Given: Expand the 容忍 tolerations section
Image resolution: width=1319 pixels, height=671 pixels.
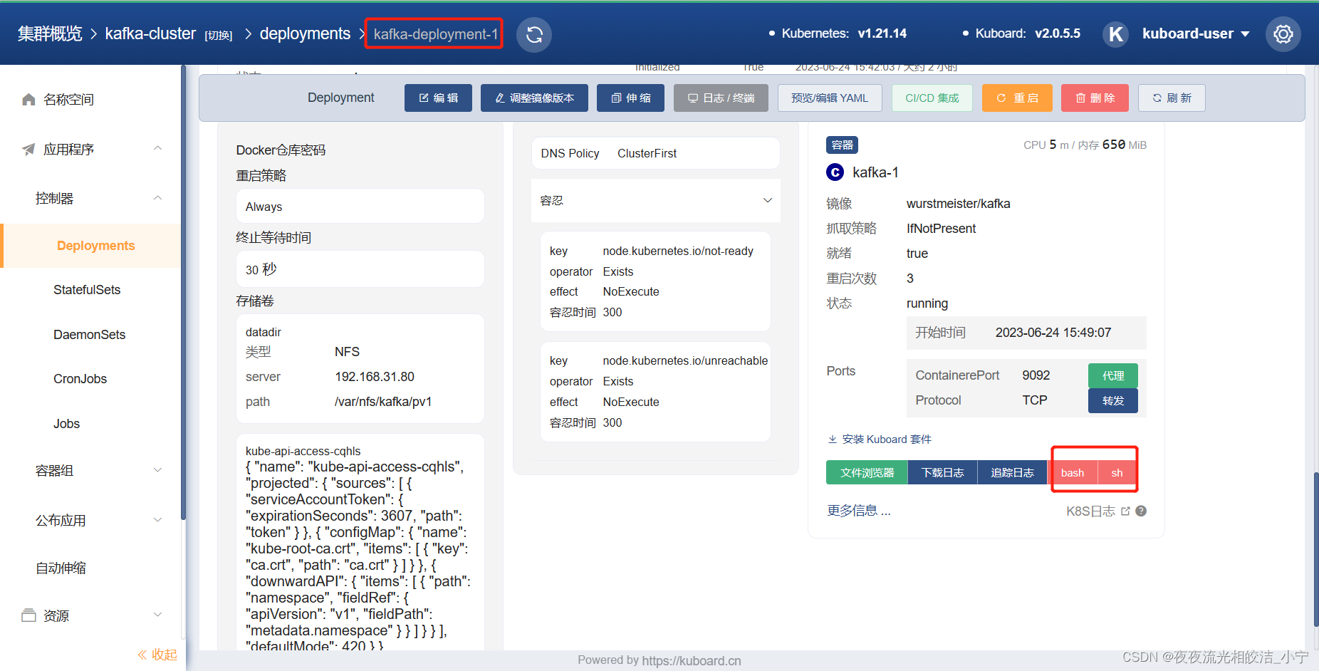Looking at the screenshot, I should coord(767,200).
